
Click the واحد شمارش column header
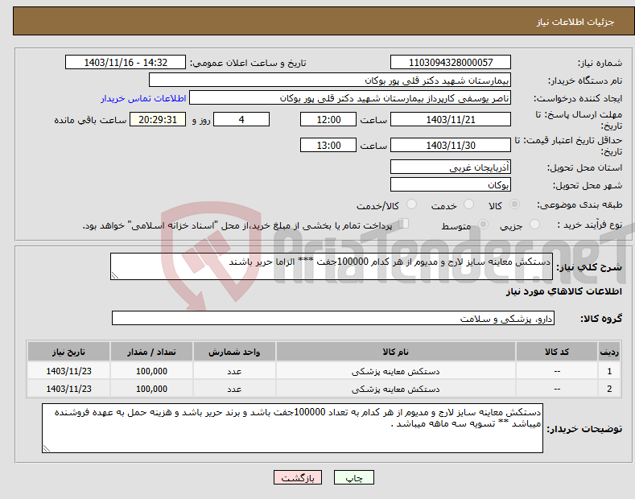tap(234, 352)
